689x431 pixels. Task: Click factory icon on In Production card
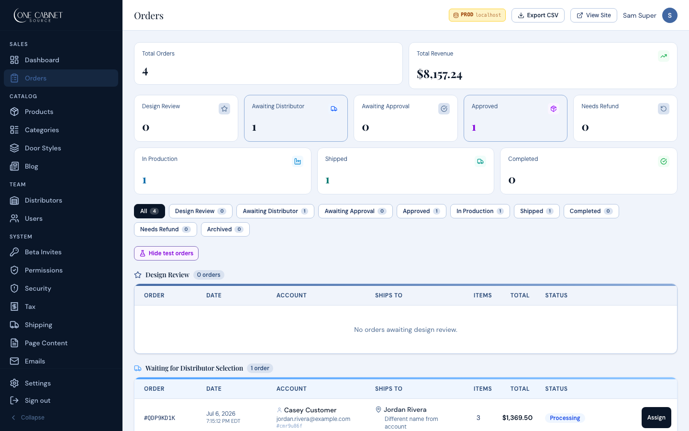(x=298, y=161)
